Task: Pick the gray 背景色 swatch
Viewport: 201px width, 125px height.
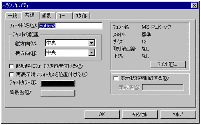Action: click(x=58, y=93)
